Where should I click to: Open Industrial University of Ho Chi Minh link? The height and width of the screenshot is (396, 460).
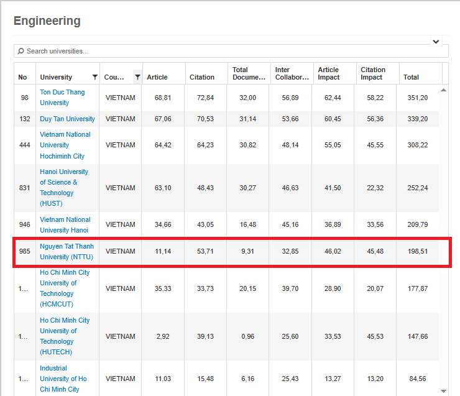pyautogui.click(x=63, y=379)
